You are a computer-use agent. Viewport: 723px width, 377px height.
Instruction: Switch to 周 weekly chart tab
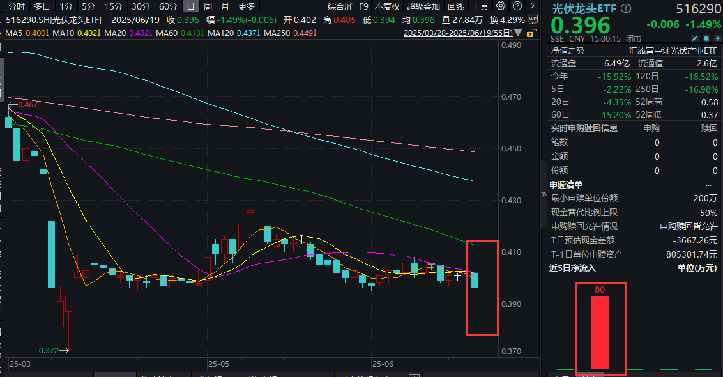(208, 6)
